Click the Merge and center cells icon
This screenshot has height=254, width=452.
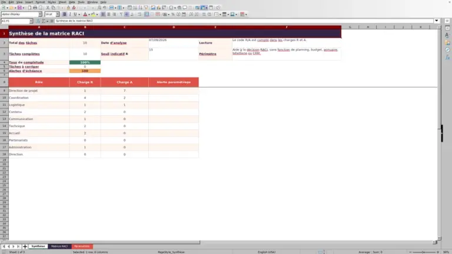147,14
